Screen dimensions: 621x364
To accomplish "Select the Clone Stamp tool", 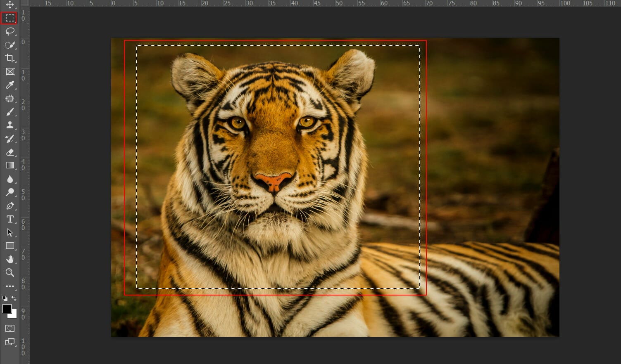I will [x=10, y=125].
